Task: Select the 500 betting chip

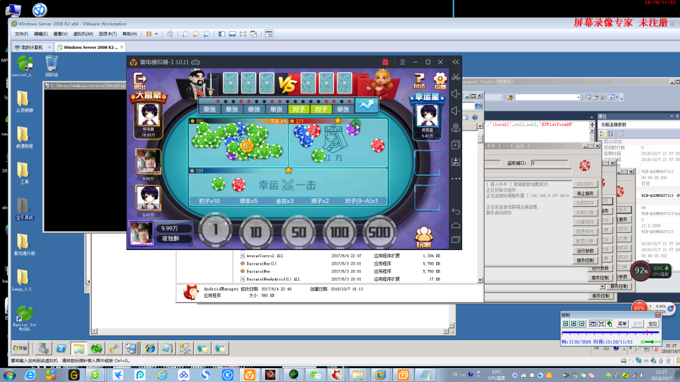Action: (379, 233)
